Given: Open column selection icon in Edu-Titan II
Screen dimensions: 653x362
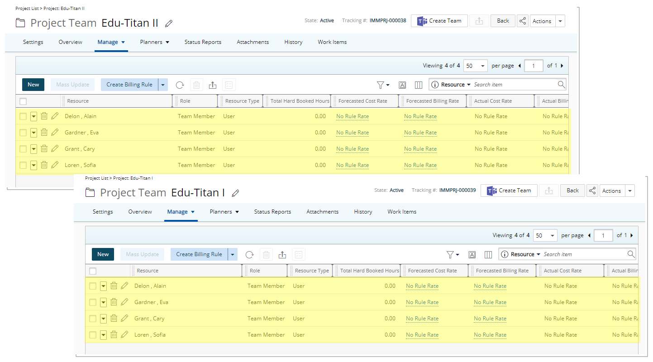Looking at the screenshot, I should point(419,85).
